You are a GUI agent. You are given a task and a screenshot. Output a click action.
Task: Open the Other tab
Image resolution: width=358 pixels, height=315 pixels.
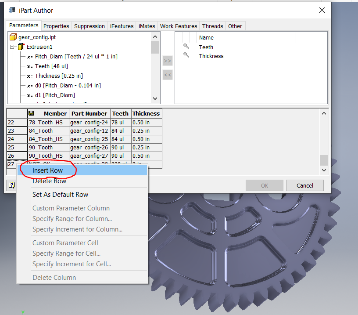[x=235, y=26]
